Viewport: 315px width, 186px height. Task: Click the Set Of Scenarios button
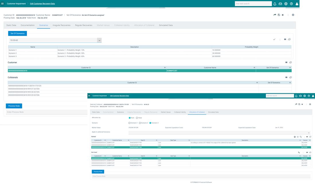coord(17,34)
